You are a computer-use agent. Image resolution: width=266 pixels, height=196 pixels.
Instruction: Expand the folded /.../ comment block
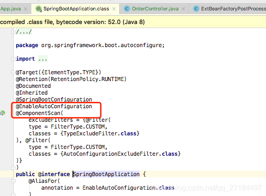tap(13, 32)
